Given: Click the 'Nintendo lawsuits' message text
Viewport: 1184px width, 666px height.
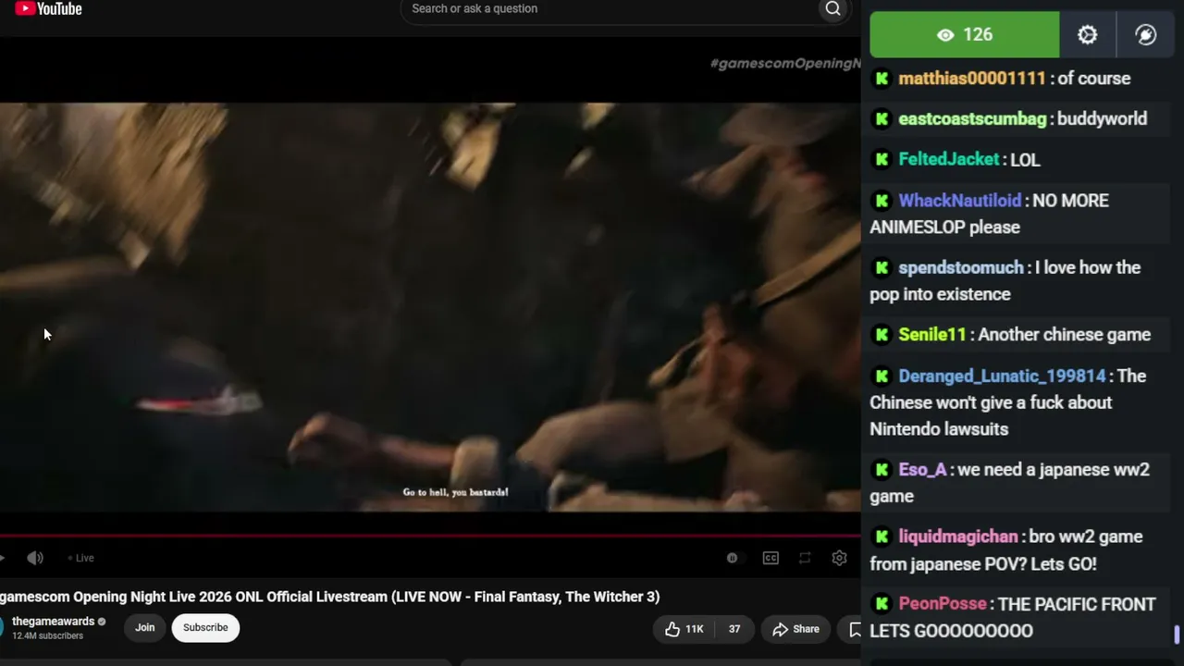Looking at the screenshot, I should pyautogui.click(x=939, y=429).
